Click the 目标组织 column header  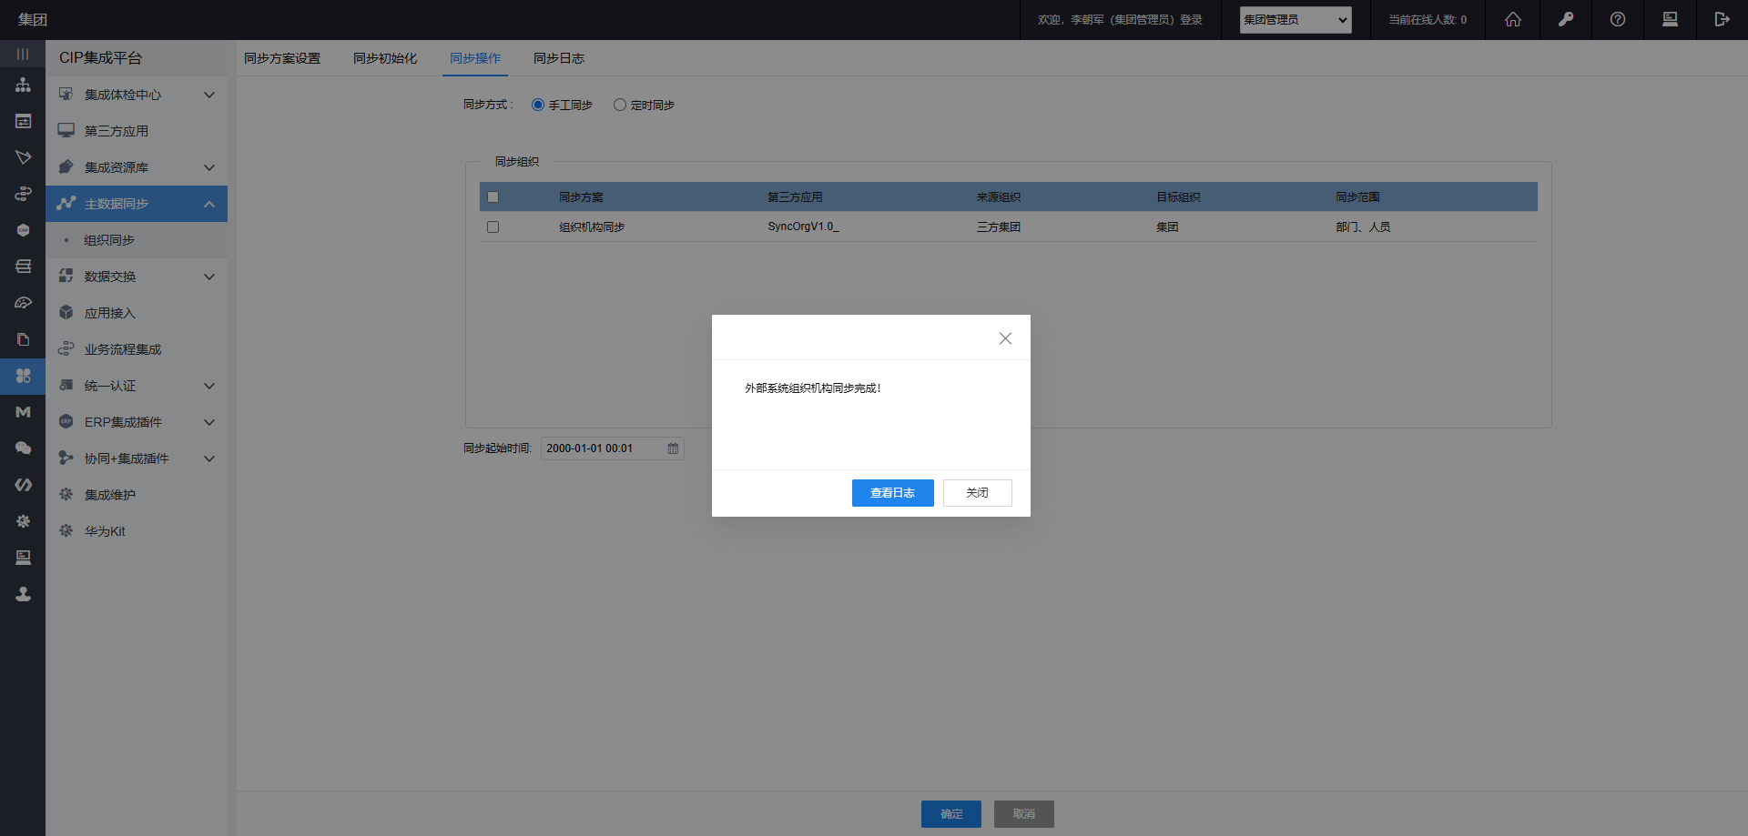click(1178, 196)
